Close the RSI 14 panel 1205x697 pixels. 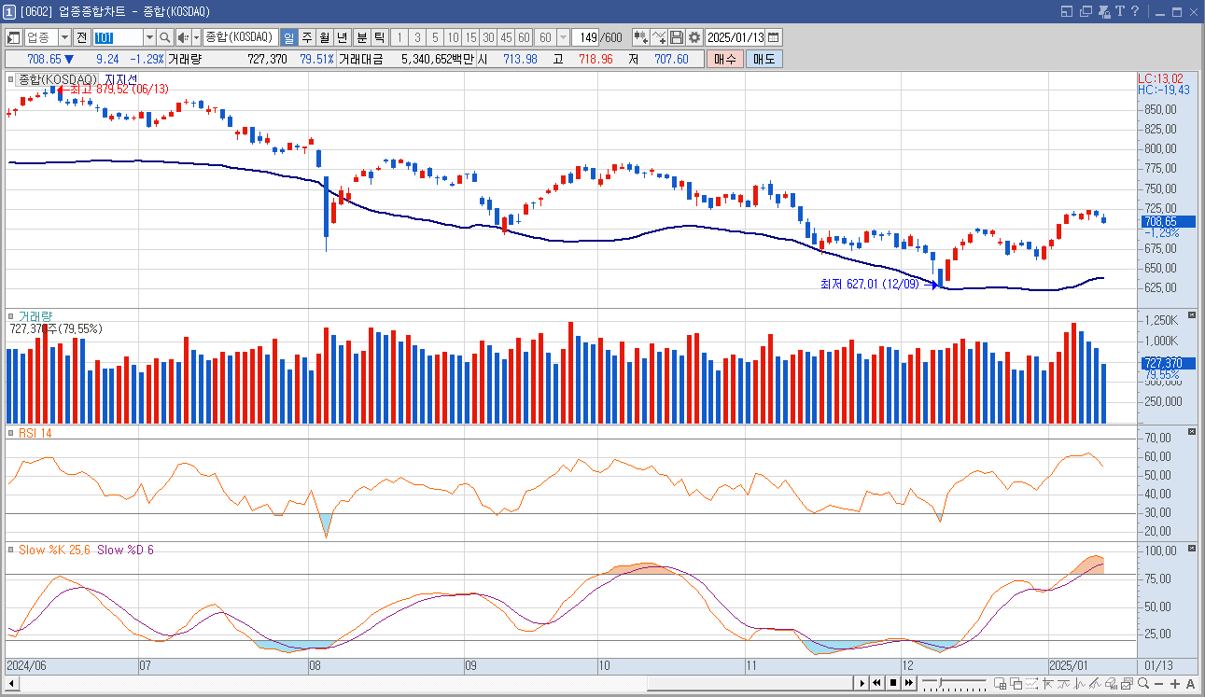tap(1191, 431)
